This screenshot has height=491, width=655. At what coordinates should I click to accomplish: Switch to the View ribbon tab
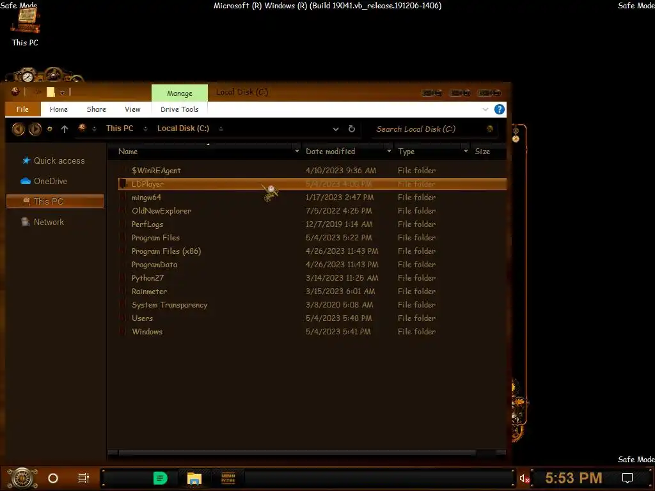pyautogui.click(x=132, y=109)
